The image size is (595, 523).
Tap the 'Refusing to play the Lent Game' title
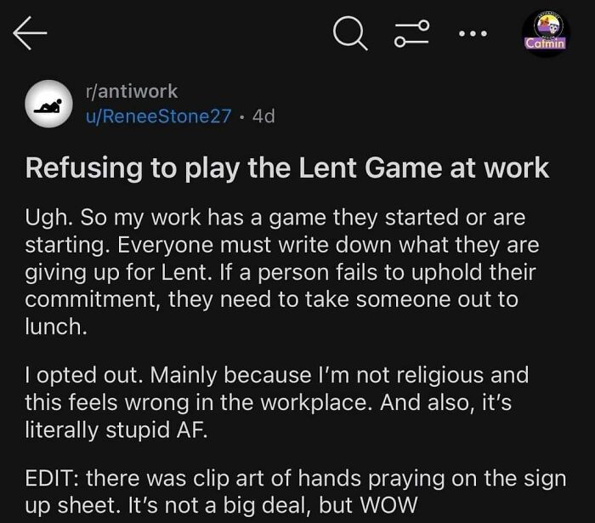(287, 168)
